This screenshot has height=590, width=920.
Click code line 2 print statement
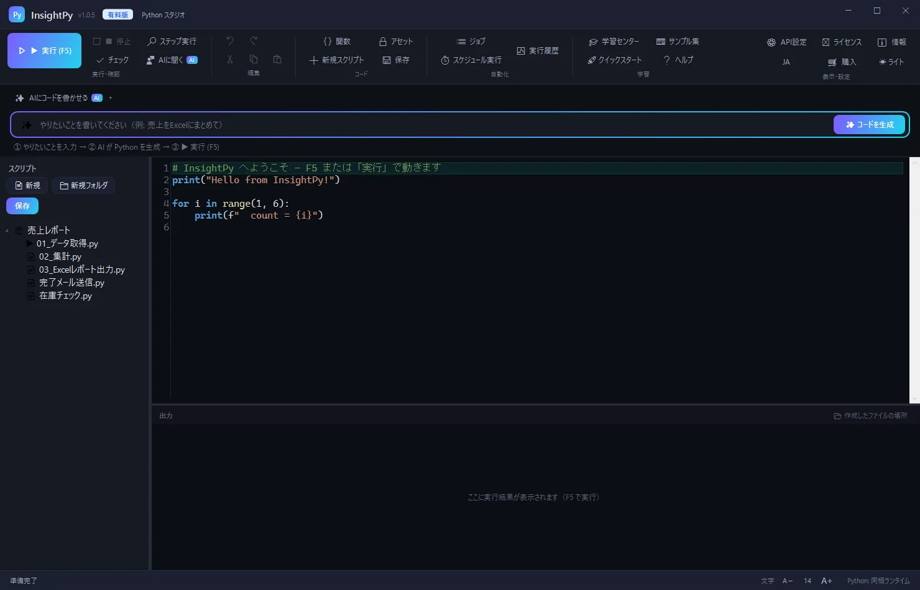[256, 180]
